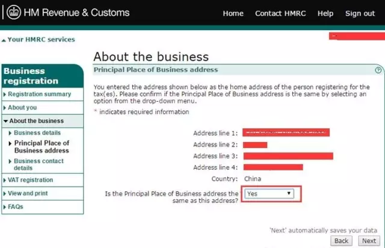The height and width of the screenshot is (248, 385).
Task: Click the help question mark icon
Action: (378, 70)
